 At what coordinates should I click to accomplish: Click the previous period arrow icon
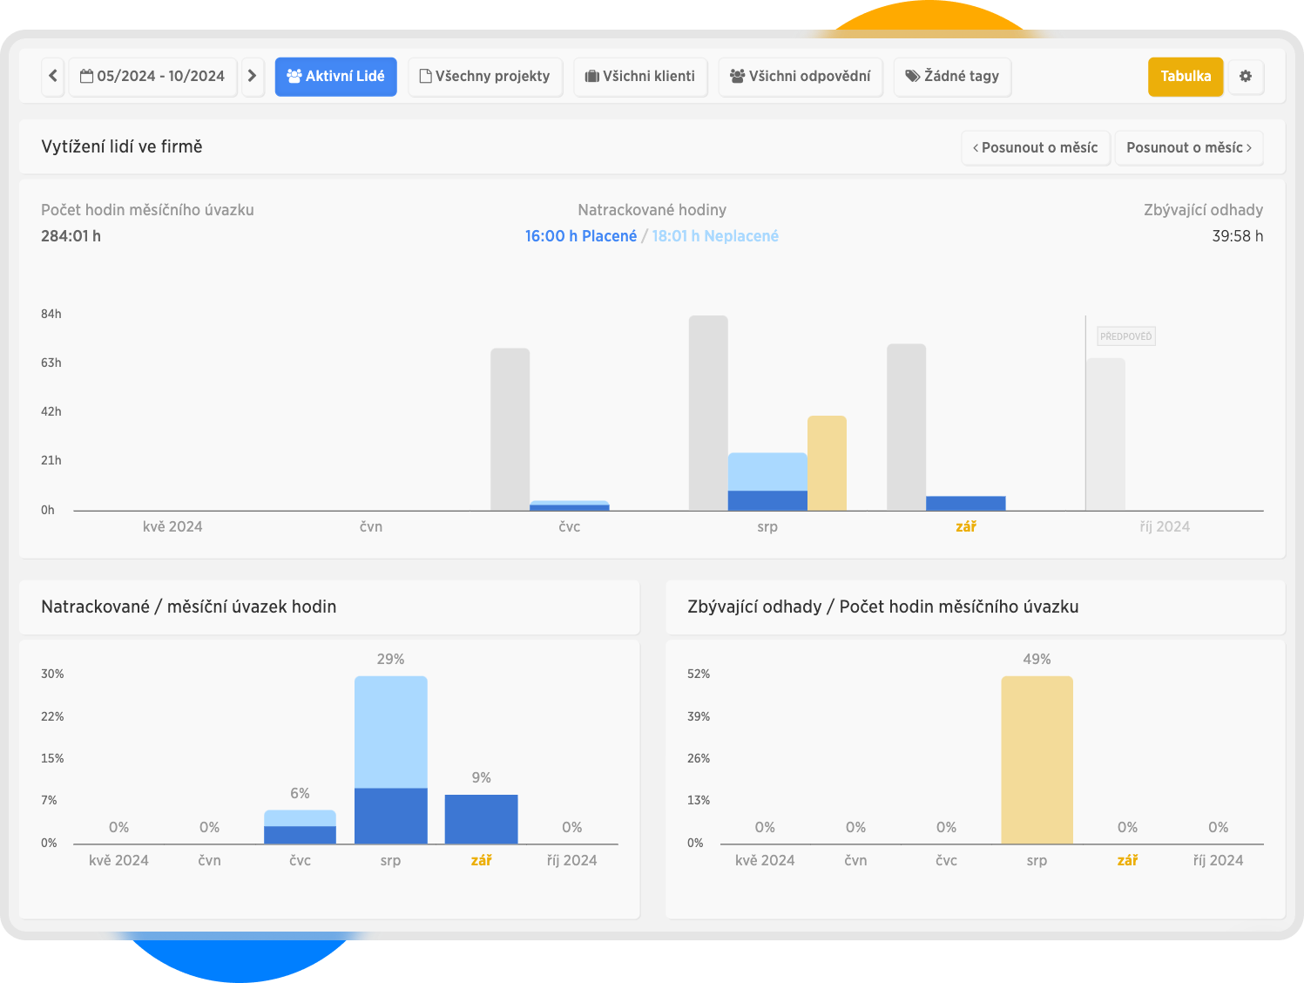(53, 77)
